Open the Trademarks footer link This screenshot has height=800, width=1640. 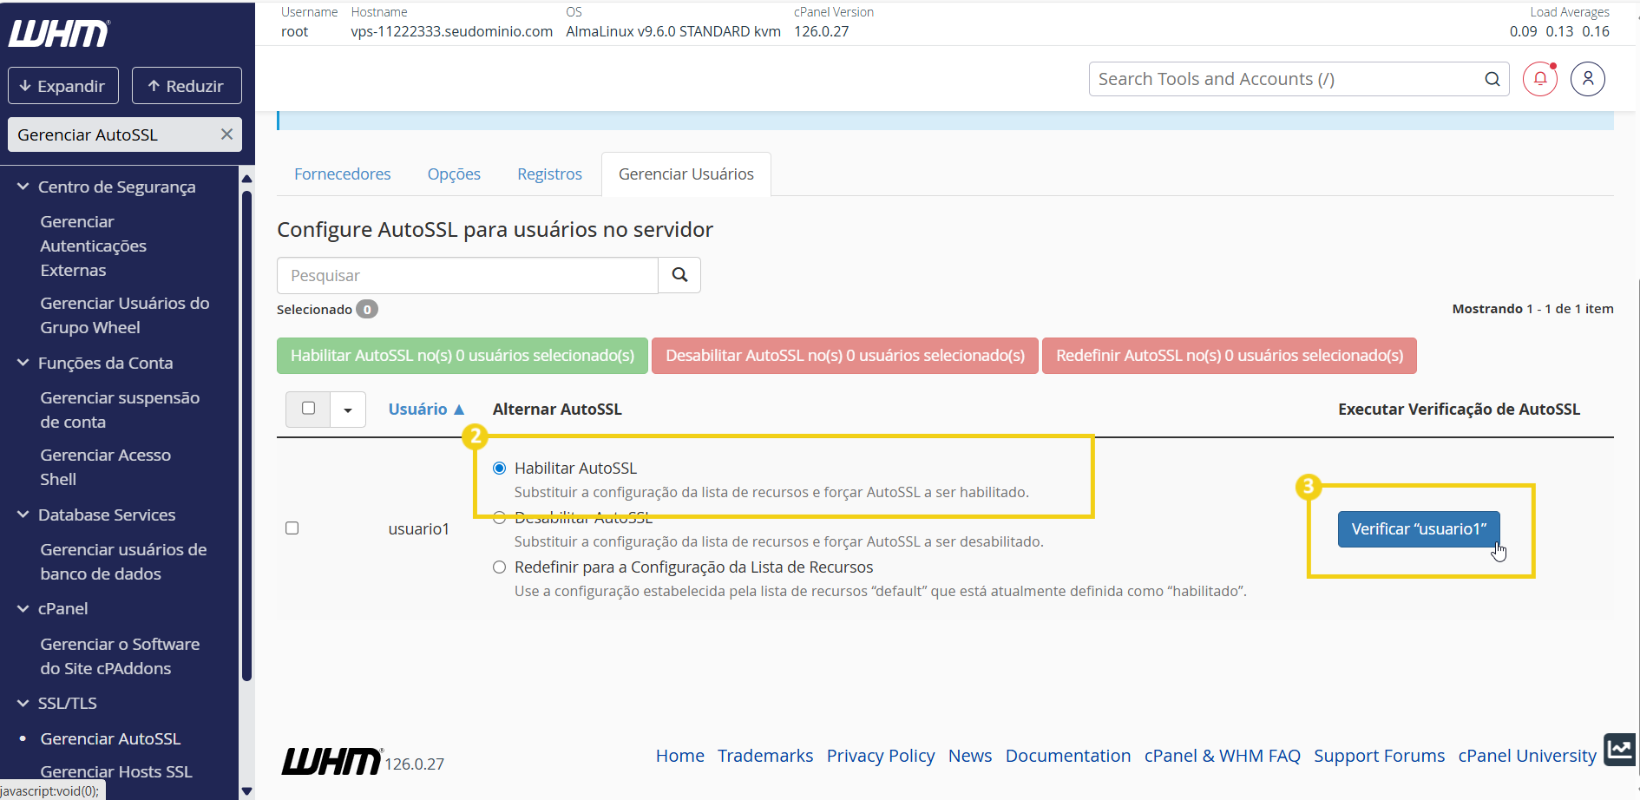pos(765,756)
